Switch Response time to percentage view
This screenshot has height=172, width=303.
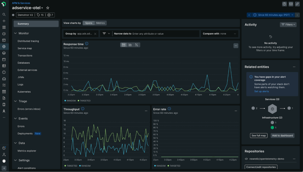point(137,45)
